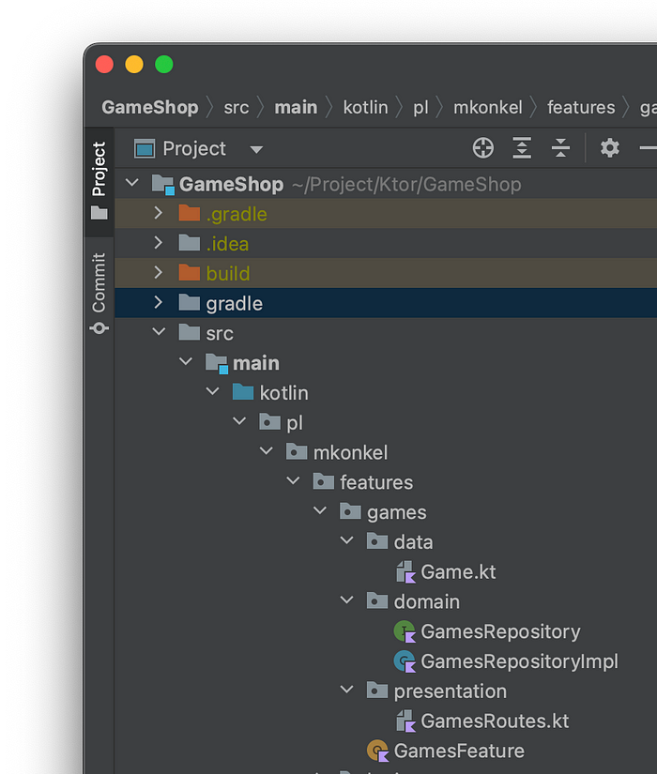The width and height of the screenshot is (657, 774).
Task: Click the features package icon
Action: pyautogui.click(x=324, y=481)
